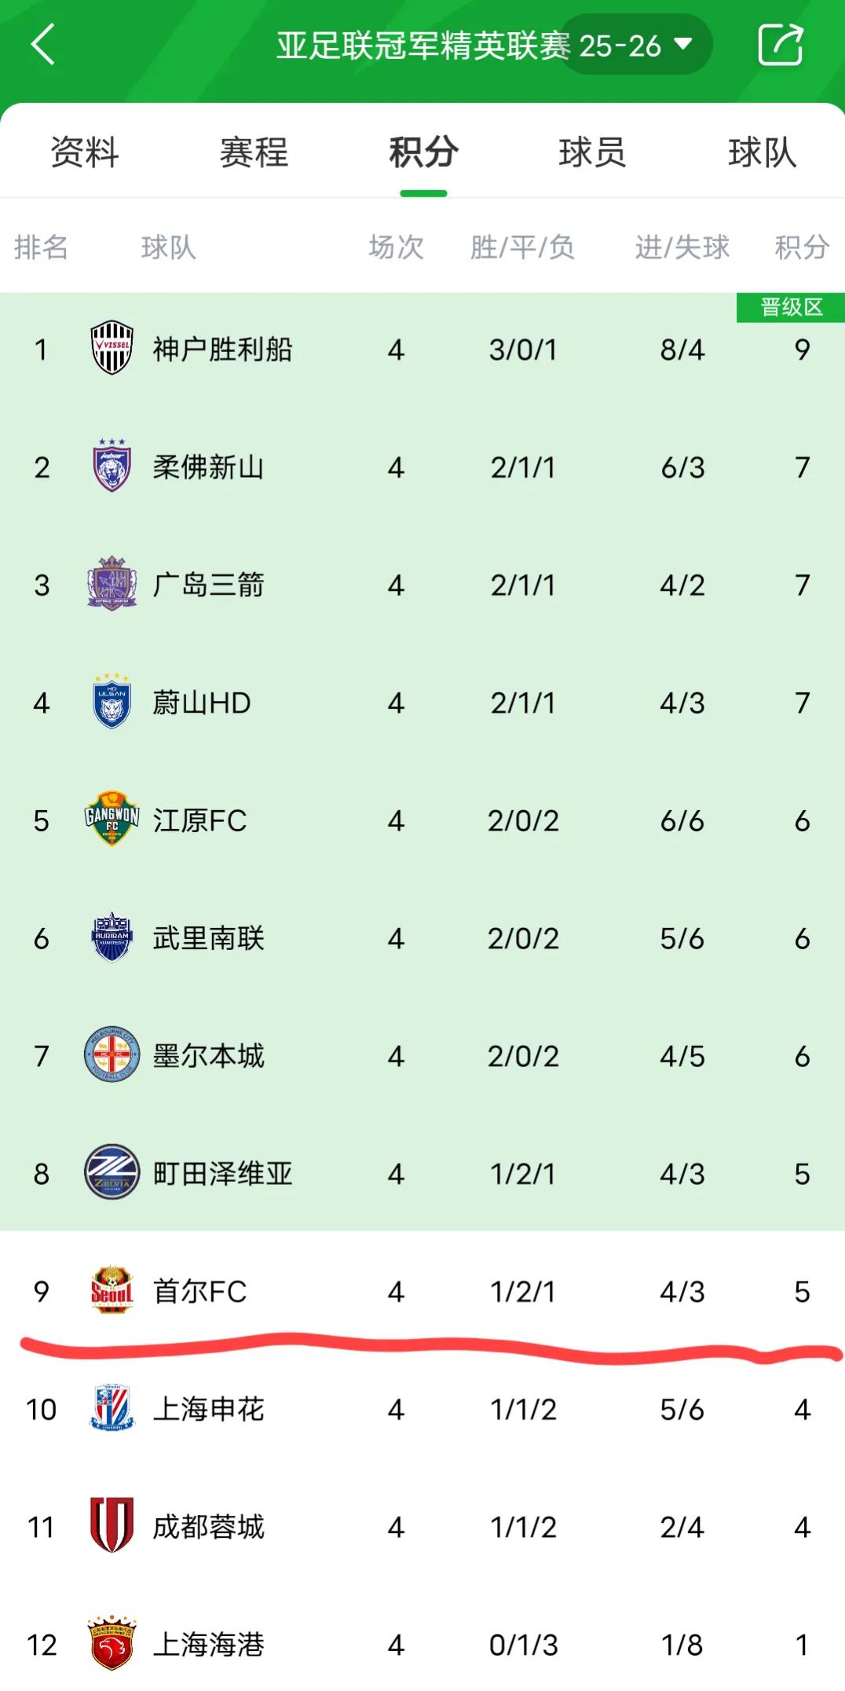Tap the share icon at top right
The image size is (845, 1691).
click(x=780, y=44)
